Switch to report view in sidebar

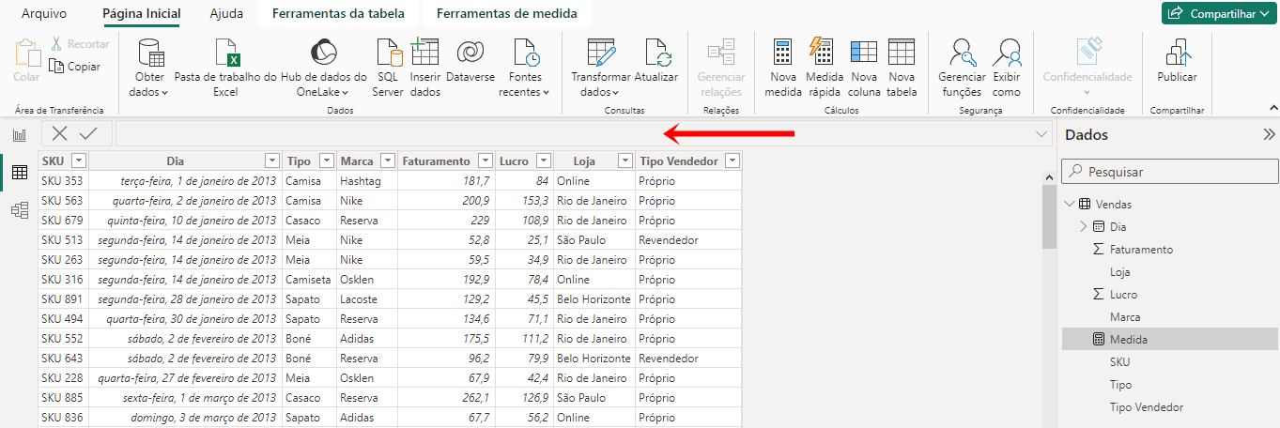pos(19,135)
